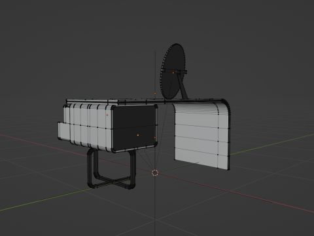Click the red-white 3D cursor at grid origin
This screenshot has height=236, width=314.
(x=155, y=172)
